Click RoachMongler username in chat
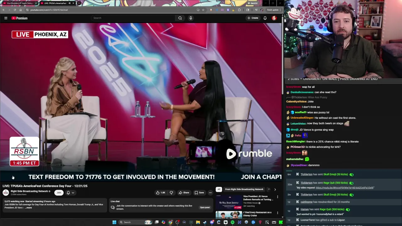402x226 pixels. (x=296, y=142)
